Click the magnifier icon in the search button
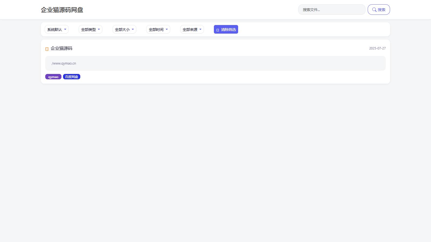Image resolution: width=431 pixels, height=242 pixels. (x=374, y=10)
